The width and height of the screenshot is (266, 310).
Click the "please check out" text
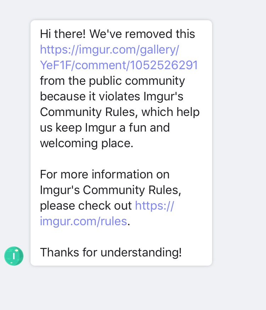(86, 205)
